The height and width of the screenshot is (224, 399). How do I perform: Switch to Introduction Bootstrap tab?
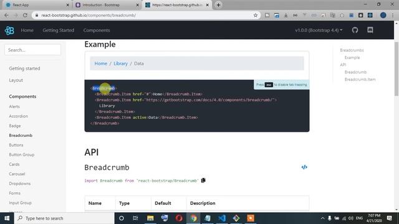pyautogui.click(x=107, y=5)
